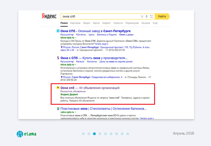
Task: Expand dropdown arrow next to okna.spb.ru
Action: point(75,65)
